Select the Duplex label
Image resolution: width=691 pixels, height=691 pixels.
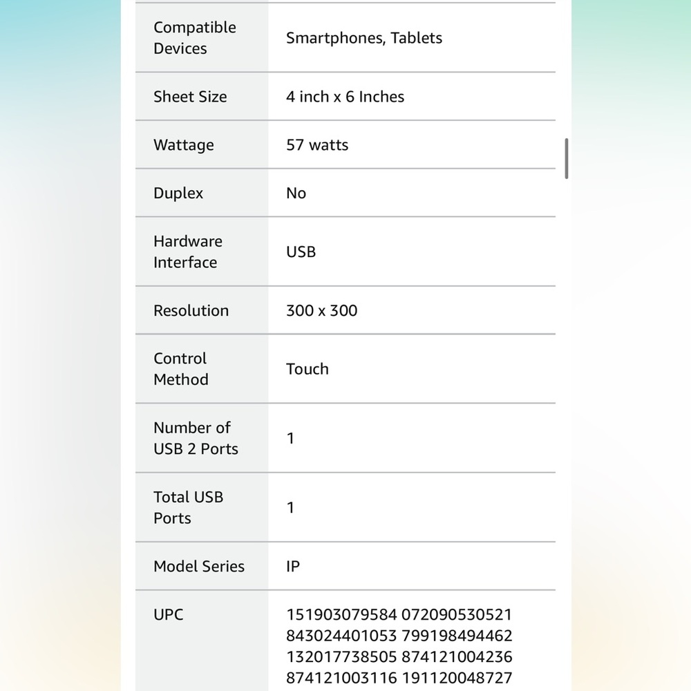(178, 193)
